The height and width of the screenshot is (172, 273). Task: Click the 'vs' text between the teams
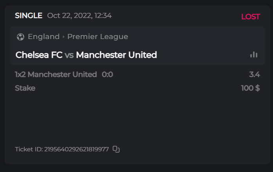69,55
